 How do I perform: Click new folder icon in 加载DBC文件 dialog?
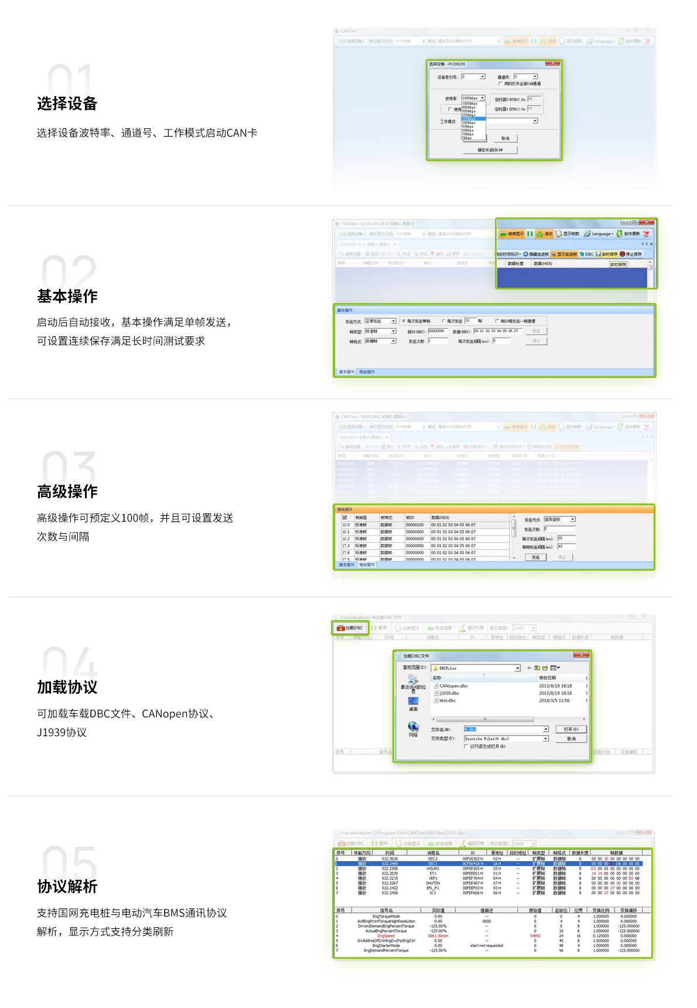point(545,668)
